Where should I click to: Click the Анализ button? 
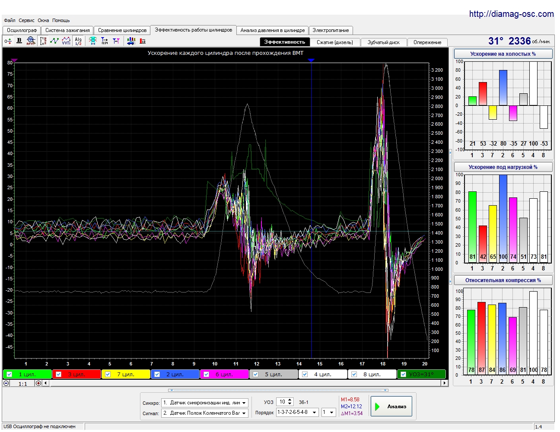tap(391, 407)
